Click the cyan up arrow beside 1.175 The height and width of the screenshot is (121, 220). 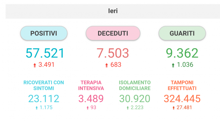click(37, 108)
